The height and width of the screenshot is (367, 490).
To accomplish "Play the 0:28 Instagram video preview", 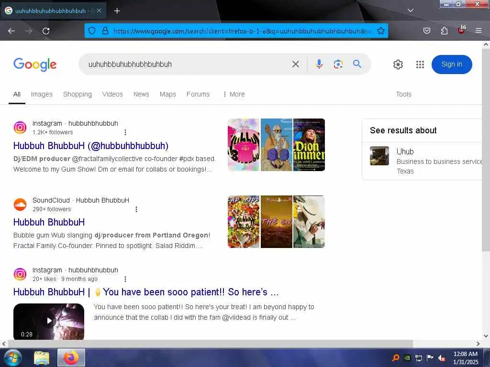I will (49, 321).
